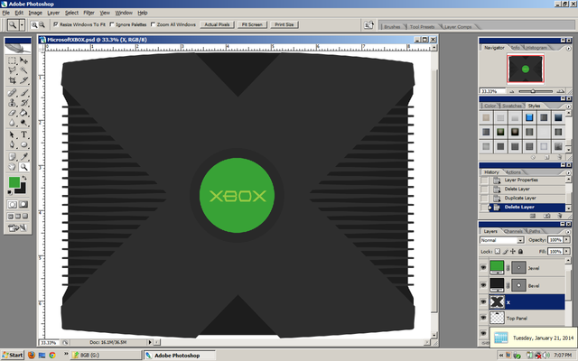
Task: Click the Windows Start button
Action: tap(12, 355)
